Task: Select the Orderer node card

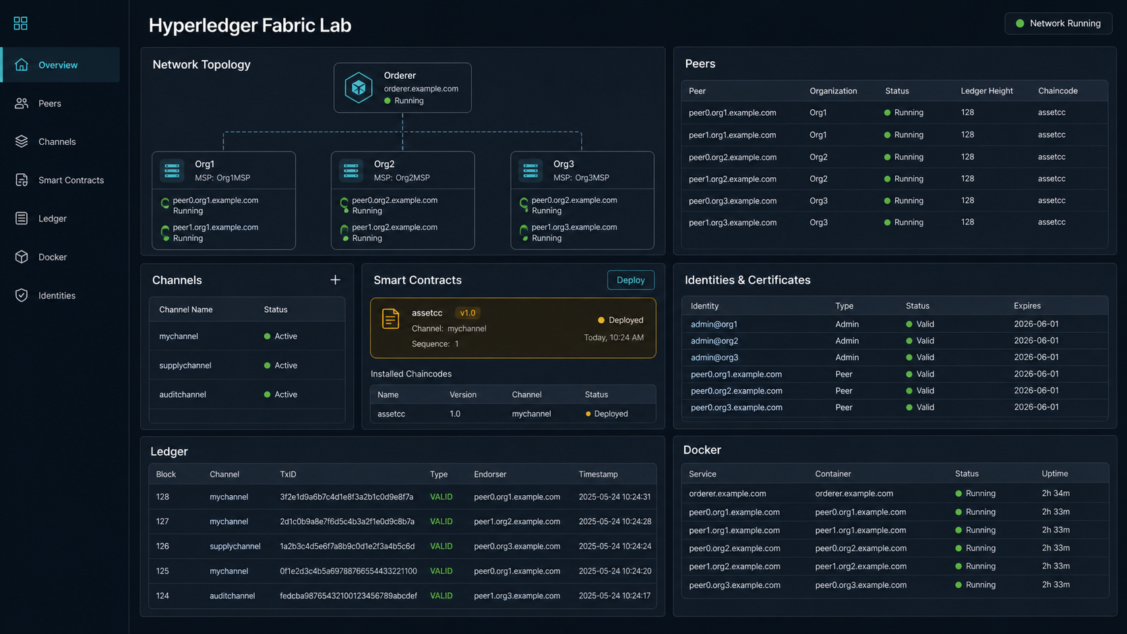Action: click(402, 88)
